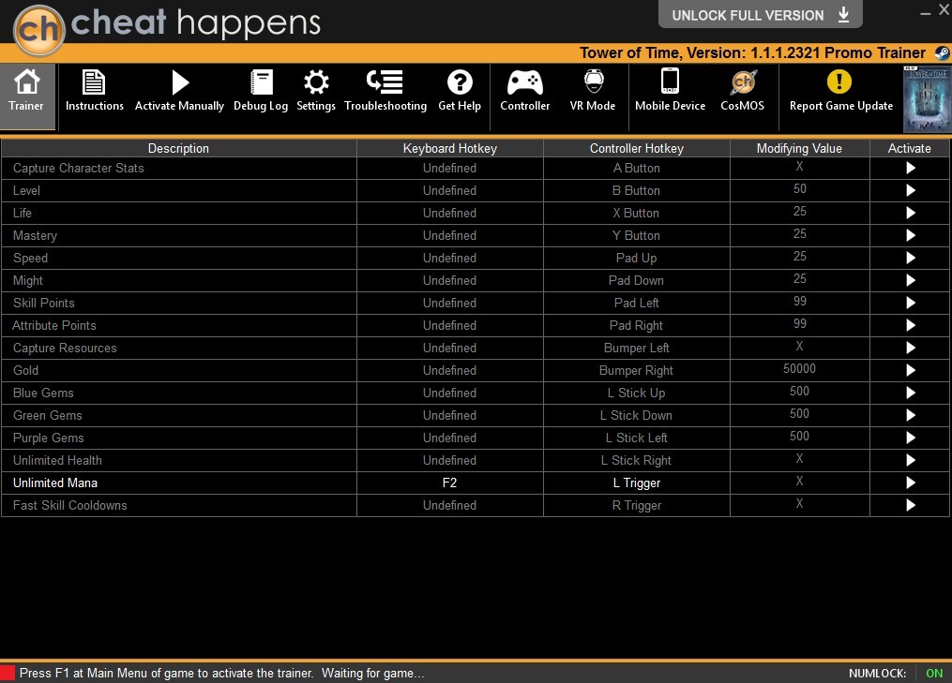Click UNLOCK FULL VERSION button
This screenshot has height=683, width=952.
pyautogui.click(x=760, y=15)
